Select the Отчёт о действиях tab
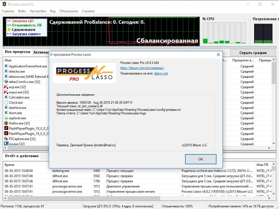This screenshot has width=279, height=209. (22, 156)
